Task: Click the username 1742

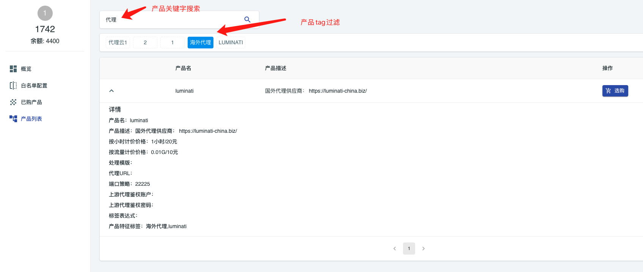Action: pos(45,29)
